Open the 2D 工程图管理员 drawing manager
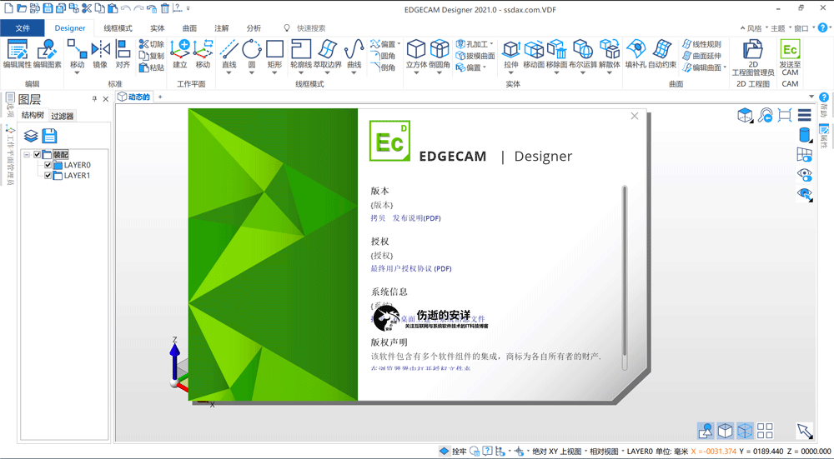The height and width of the screenshot is (459, 834). pyautogui.click(x=752, y=57)
